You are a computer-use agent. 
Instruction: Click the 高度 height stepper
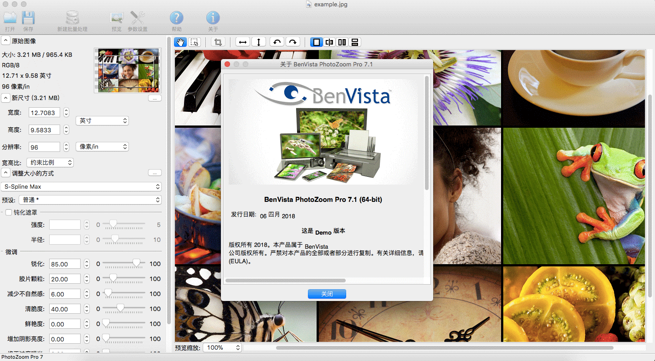pos(66,130)
